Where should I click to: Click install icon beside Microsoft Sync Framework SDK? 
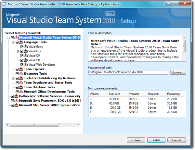pyautogui.click(x=16, y=100)
